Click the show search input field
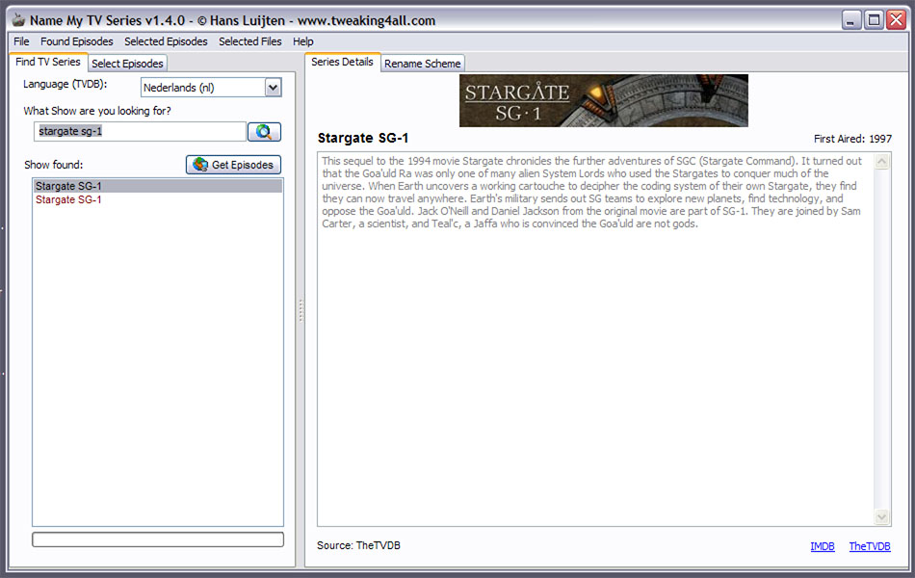 (x=140, y=131)
